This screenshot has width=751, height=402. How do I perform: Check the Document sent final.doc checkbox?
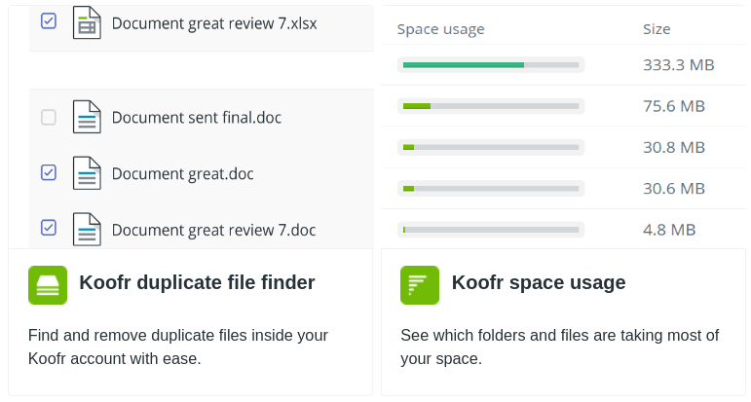tap(49, 117)
